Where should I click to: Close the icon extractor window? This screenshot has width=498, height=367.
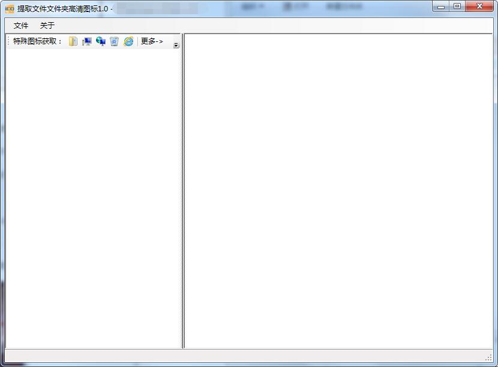click(479, 7)
